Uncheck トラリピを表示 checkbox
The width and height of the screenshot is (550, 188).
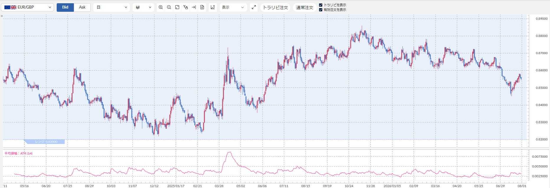(321, 5)
